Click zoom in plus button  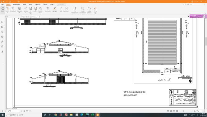click(193, 111)
